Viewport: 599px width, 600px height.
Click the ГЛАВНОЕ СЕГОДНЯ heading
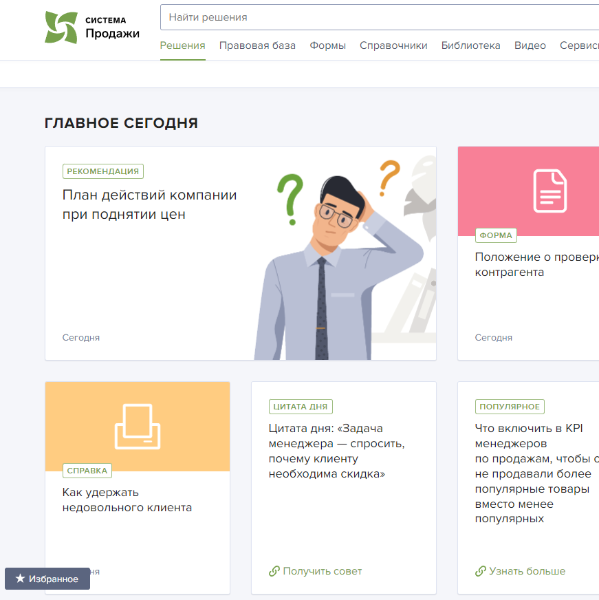[x=121, y=123]
